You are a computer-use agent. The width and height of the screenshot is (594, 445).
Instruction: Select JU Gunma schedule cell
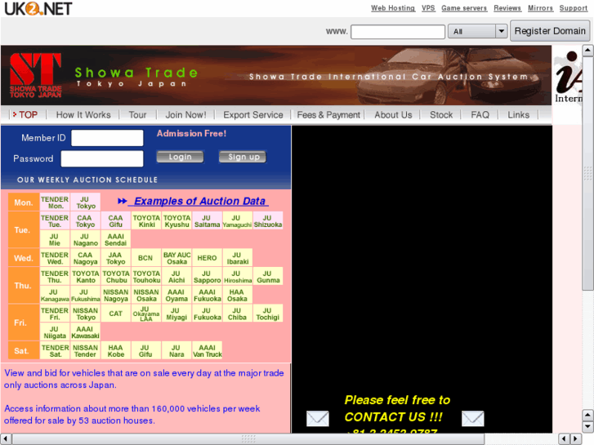[268, 277]
